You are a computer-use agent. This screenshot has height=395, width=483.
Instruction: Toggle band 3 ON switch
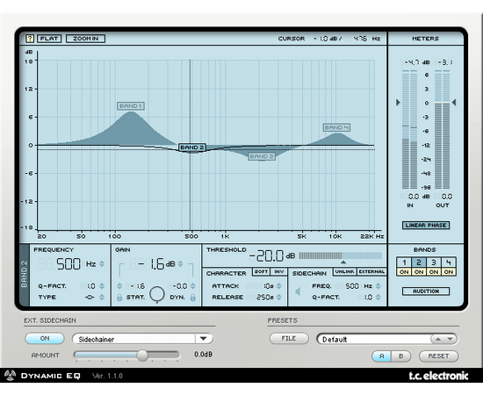point(434,272)
